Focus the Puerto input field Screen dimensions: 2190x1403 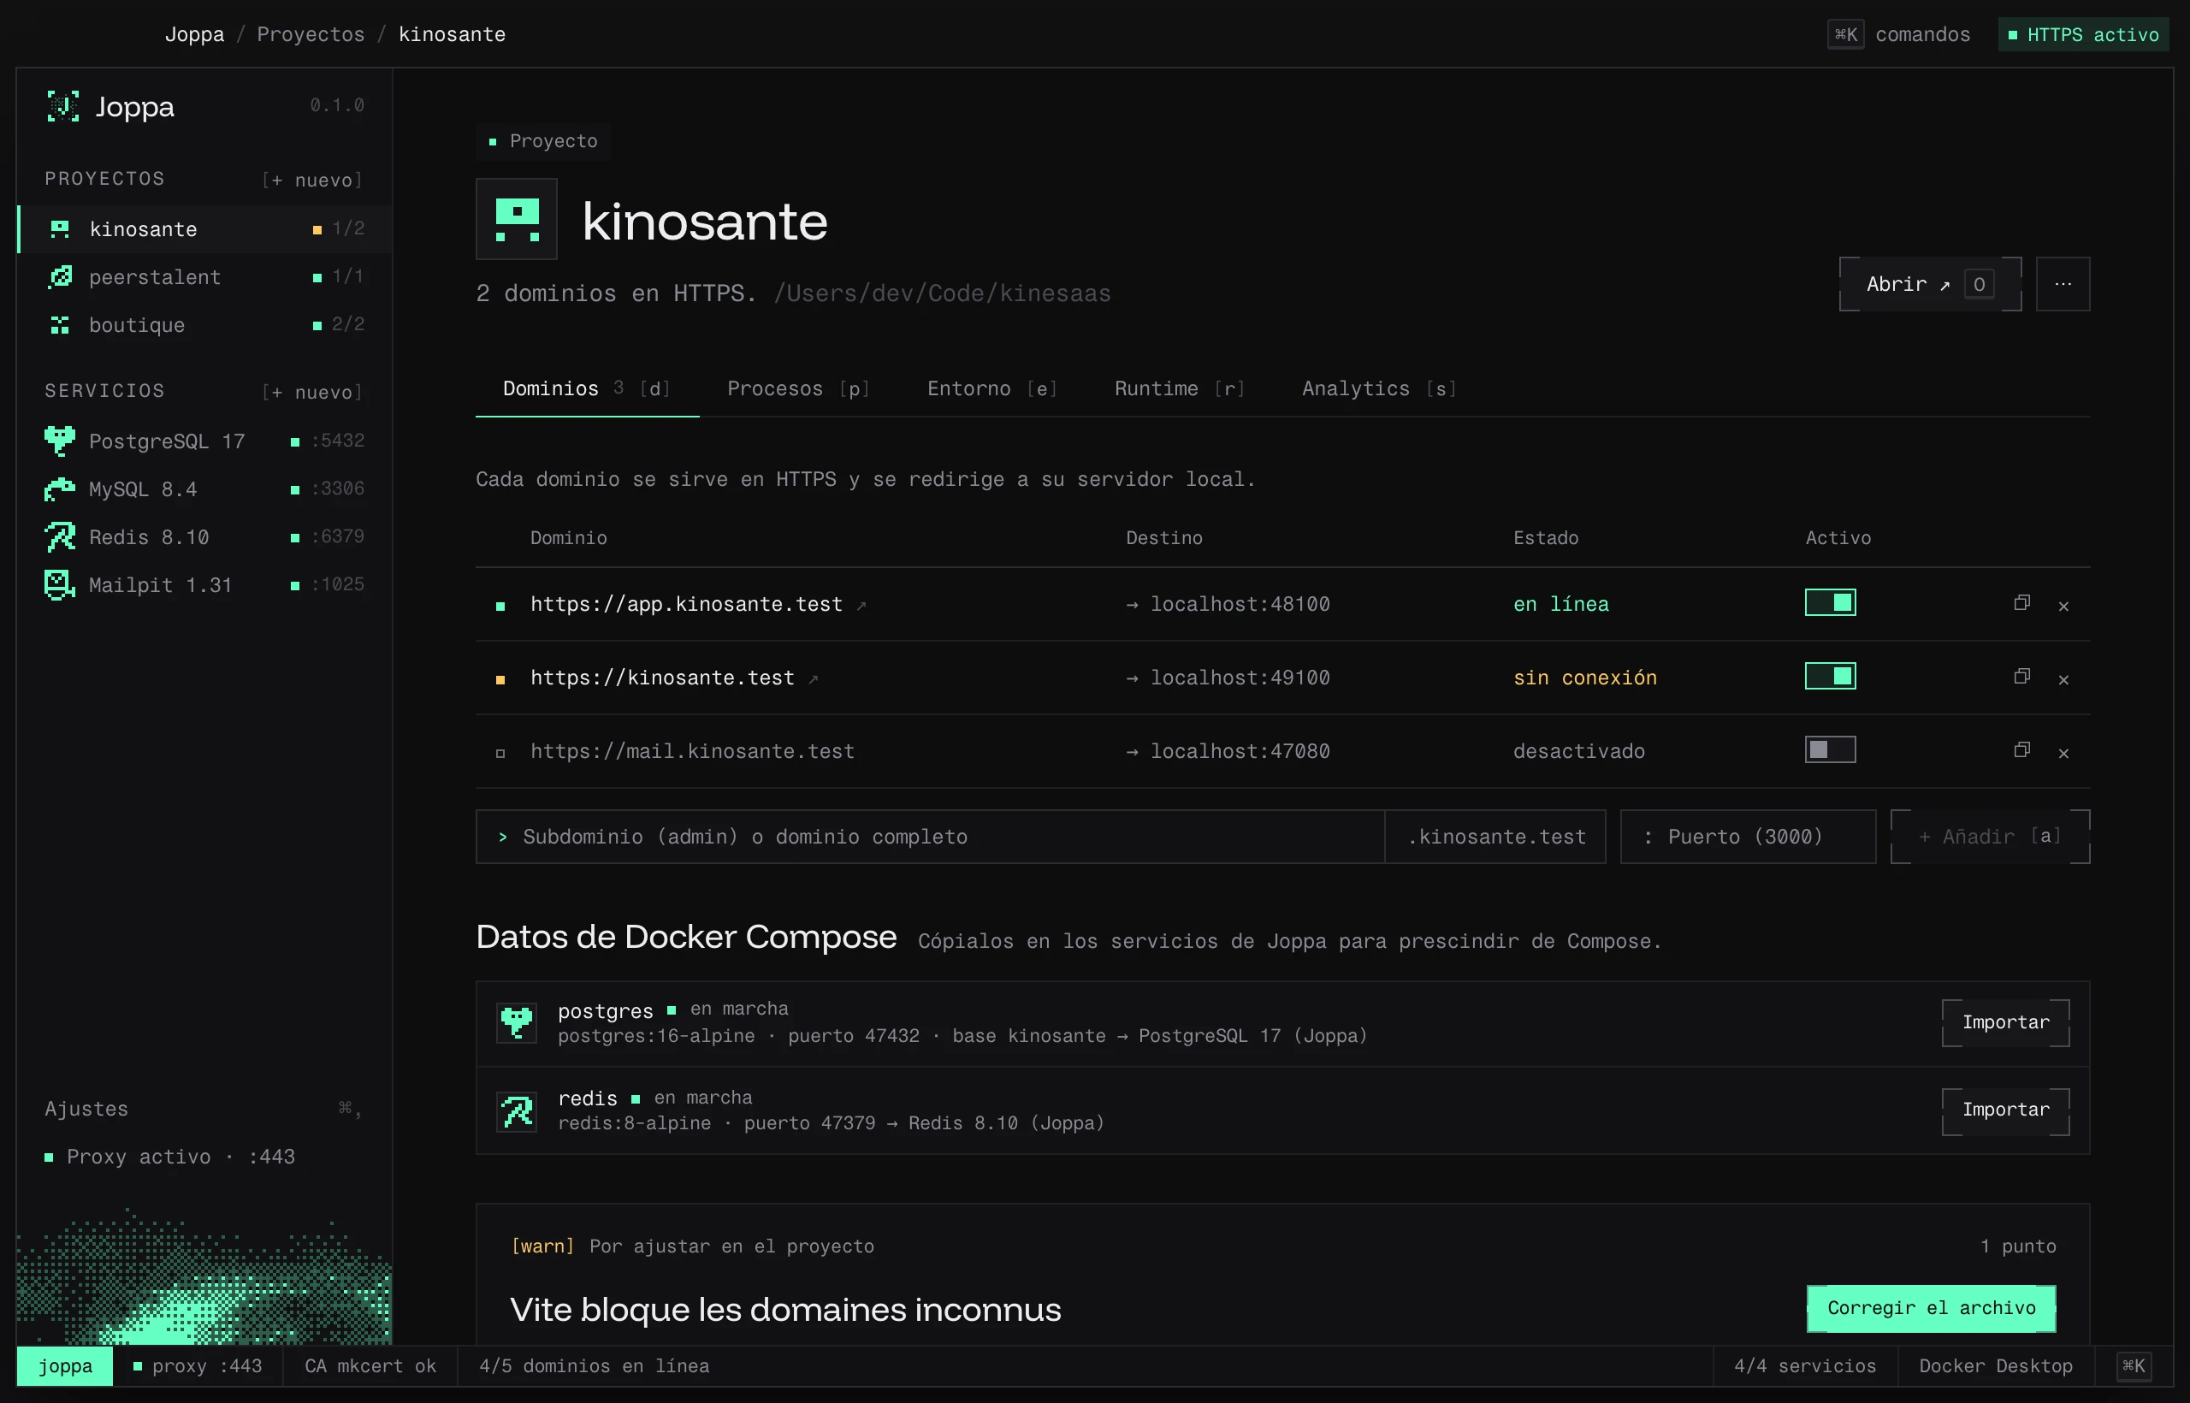click(1747, 837)
